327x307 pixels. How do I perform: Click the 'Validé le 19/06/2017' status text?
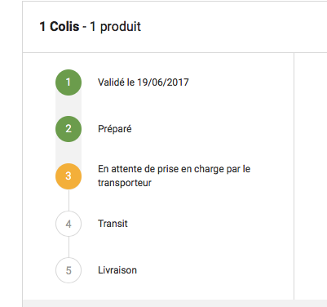coord(144,82)
